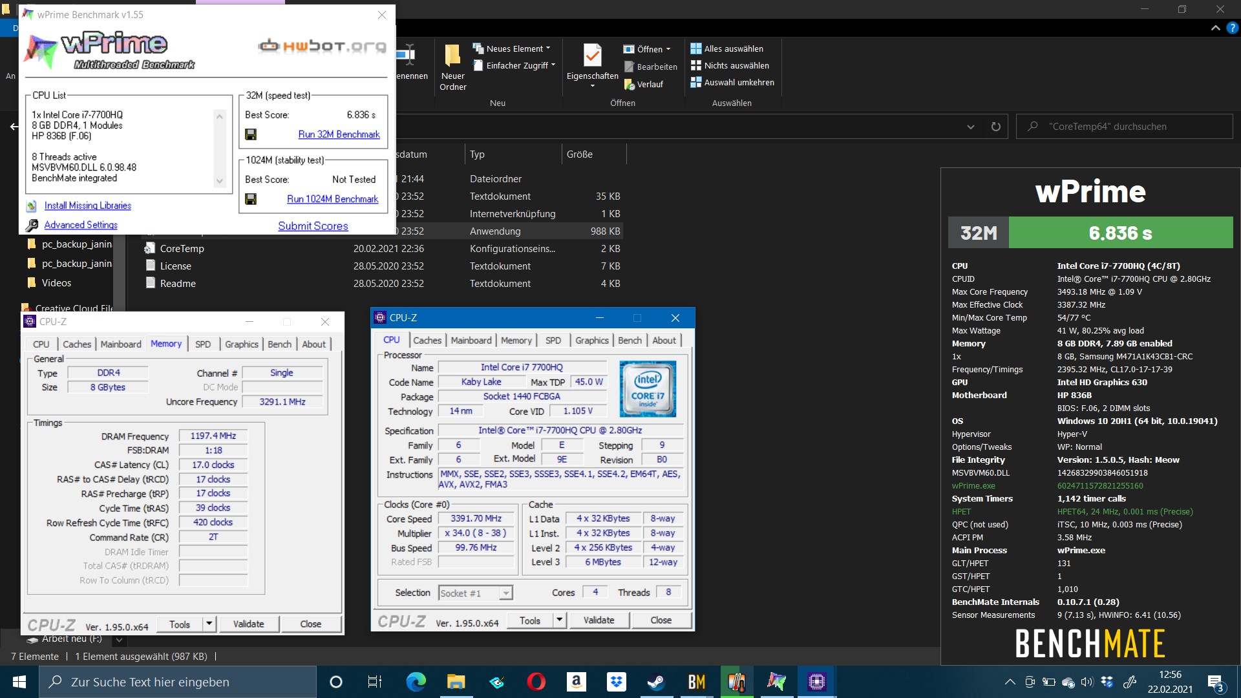The width and height of the screenshot is (1241, 698).
Task: Click Submit Scores link in wPrime
Action: click(313, 226)
